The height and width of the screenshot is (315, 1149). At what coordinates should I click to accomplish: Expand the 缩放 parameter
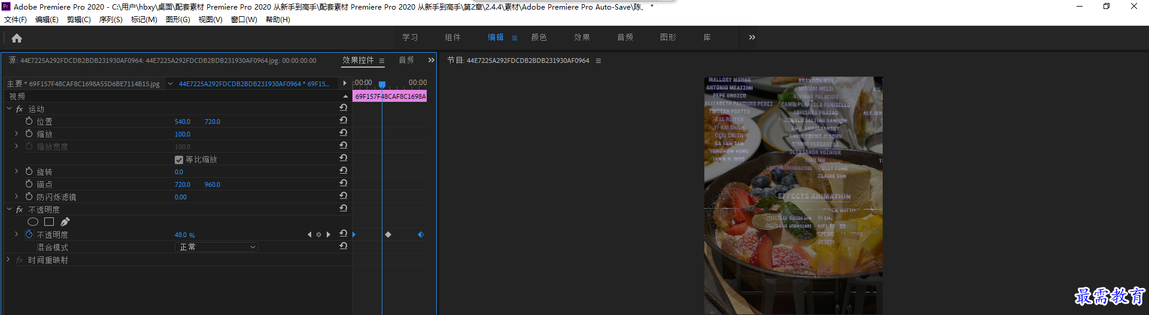click(x=17, y=134)
